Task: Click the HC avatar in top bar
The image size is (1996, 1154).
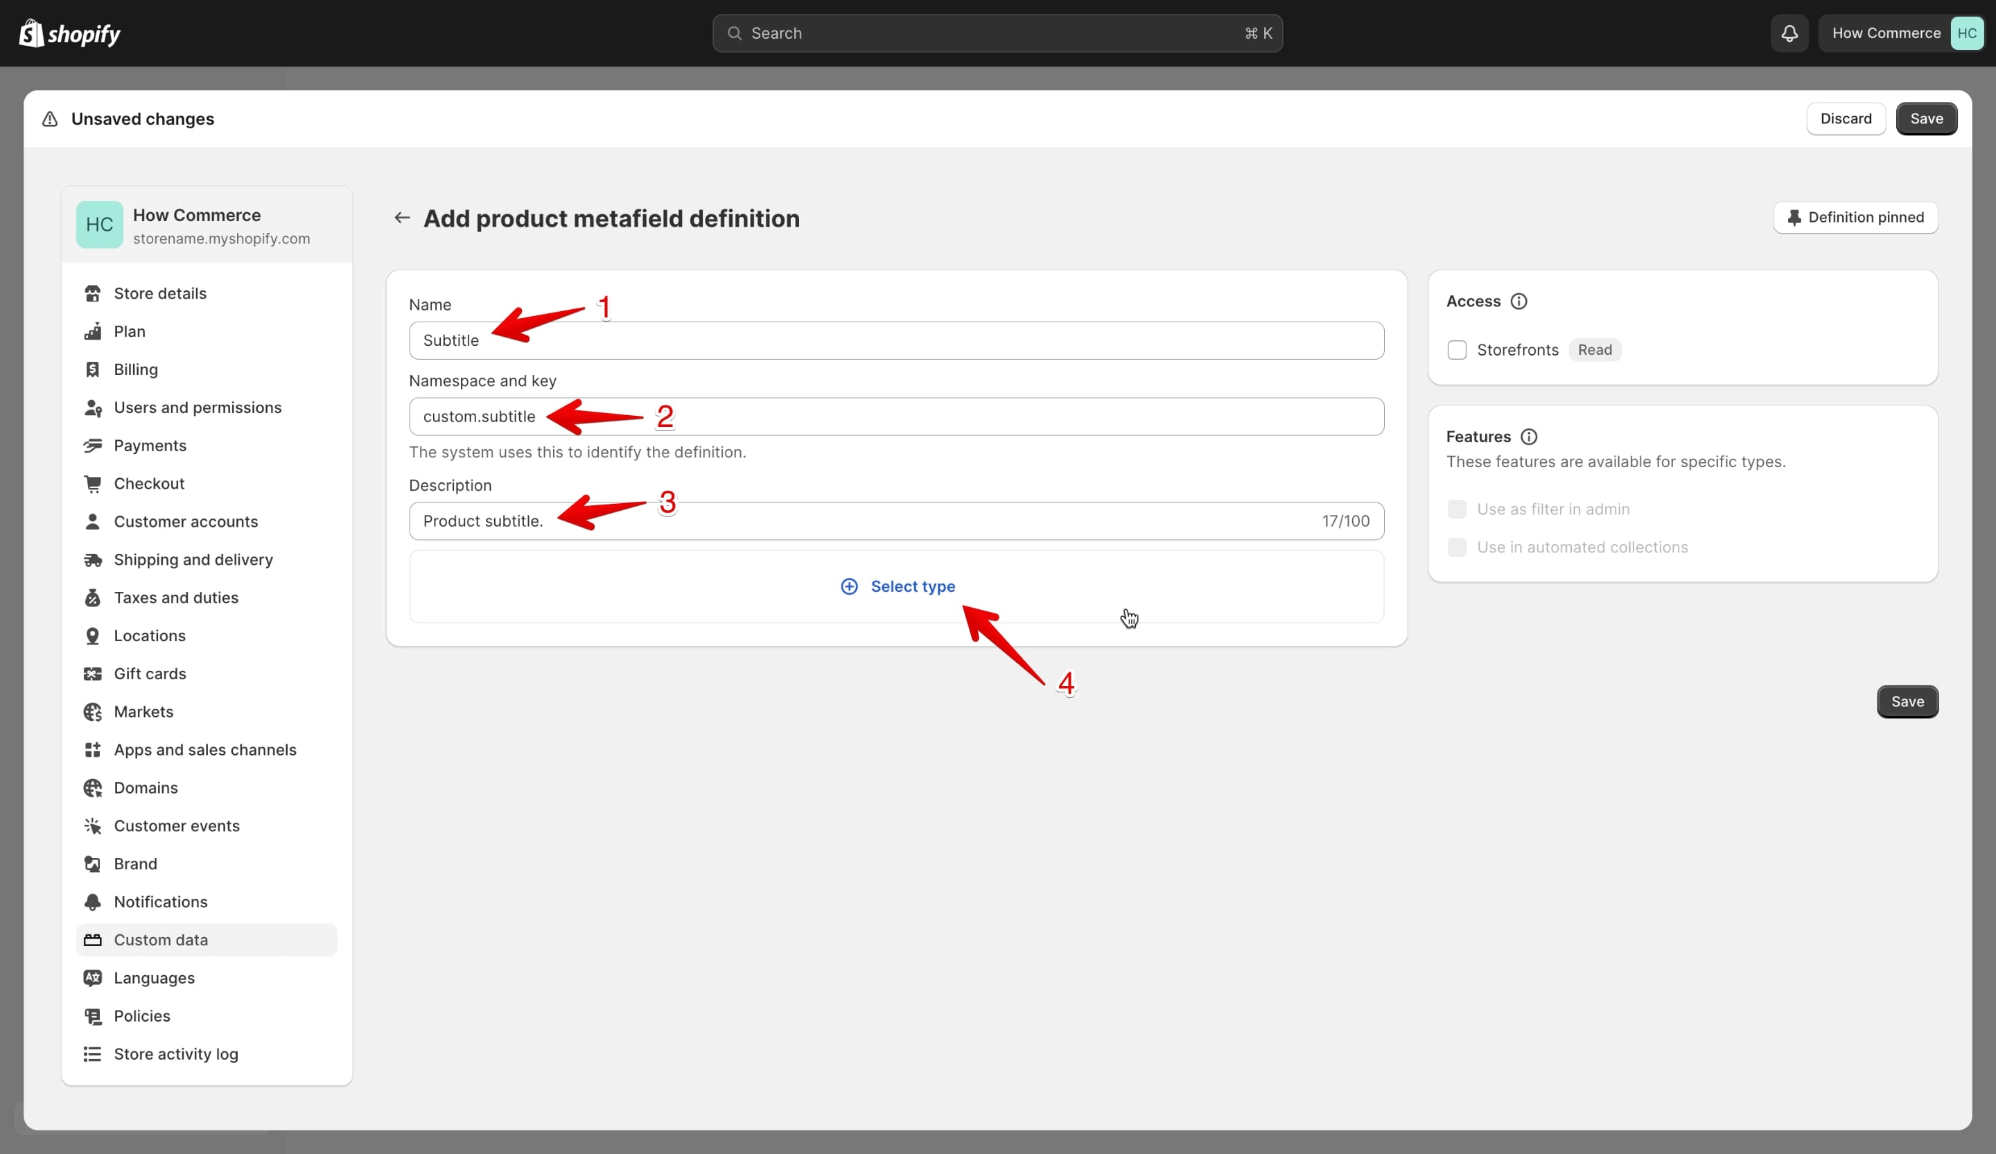Action: (1967, 33)
